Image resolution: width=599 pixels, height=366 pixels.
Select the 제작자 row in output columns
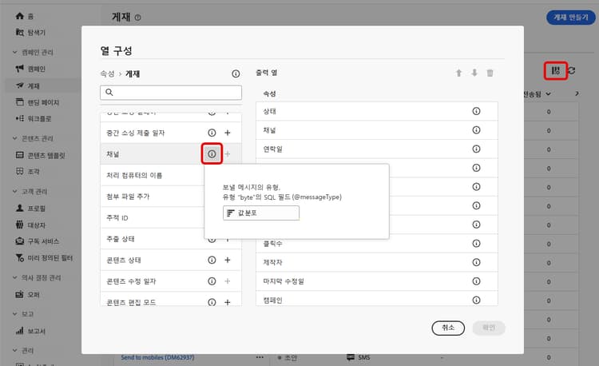click(x=377, y=262)
